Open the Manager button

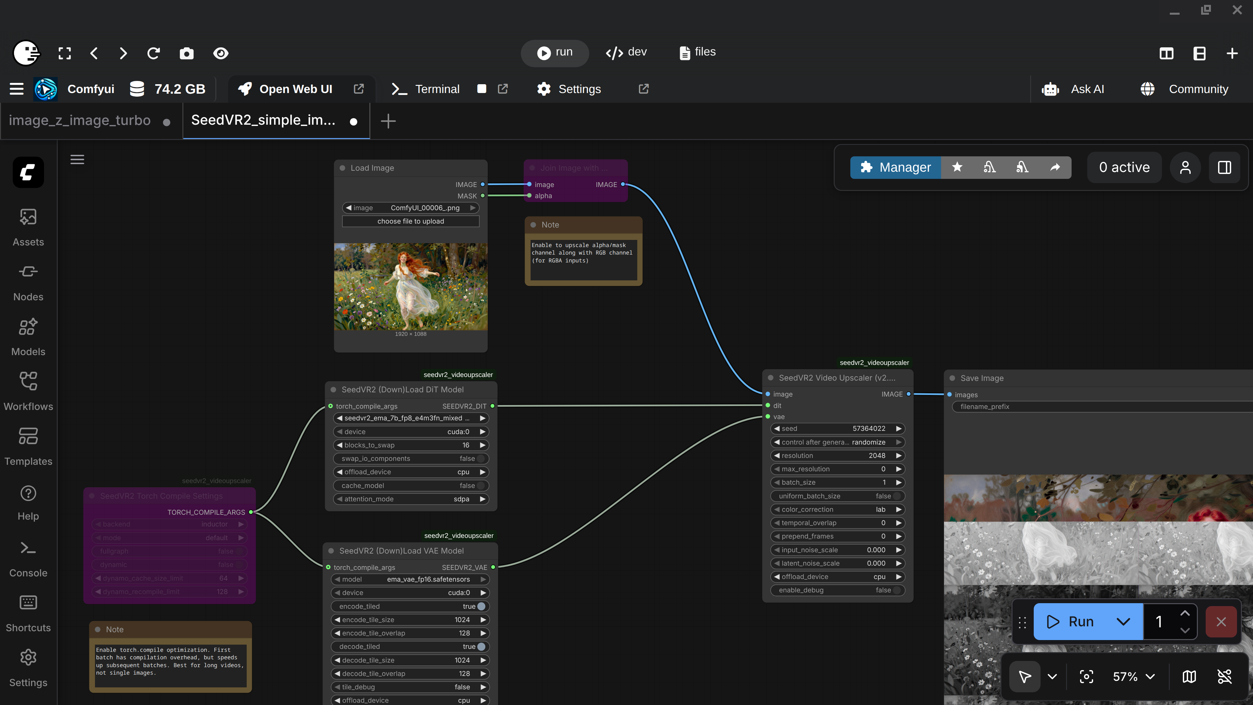(895, 167)
